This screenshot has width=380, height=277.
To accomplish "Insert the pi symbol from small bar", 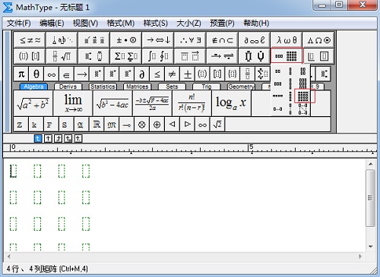I will point(21,74).
